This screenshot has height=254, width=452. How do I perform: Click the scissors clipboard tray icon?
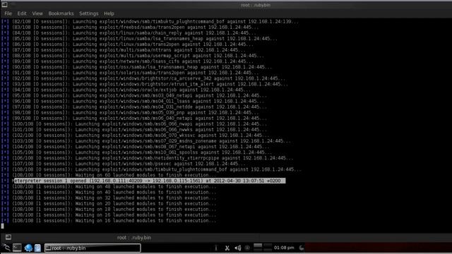click(x=227, y=248)
